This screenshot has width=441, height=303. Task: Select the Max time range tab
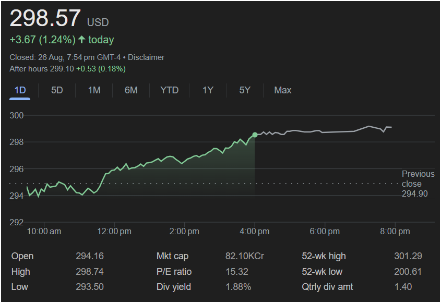[282, 90]
